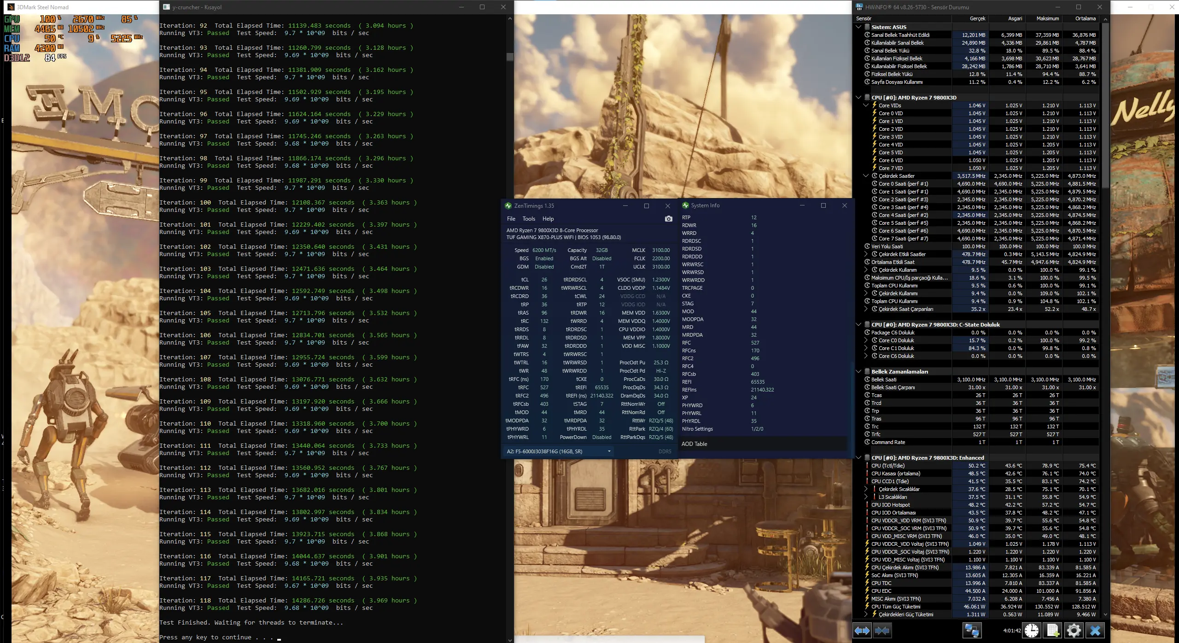Click the Ortalama column header in HWiNFO

pos(1081,18)
